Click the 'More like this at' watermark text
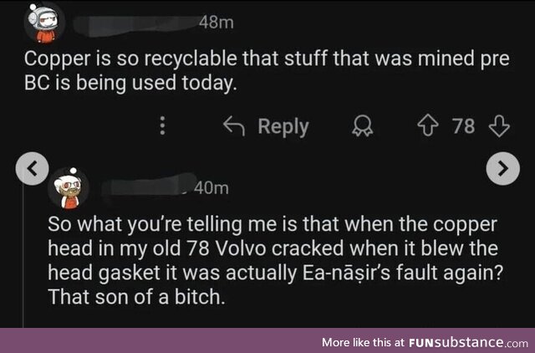 (x=364, y=342)
